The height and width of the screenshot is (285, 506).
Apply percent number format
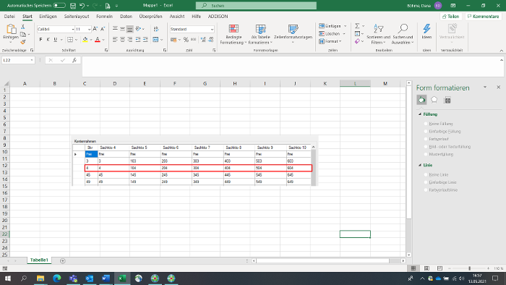click(x=186, y=39)
